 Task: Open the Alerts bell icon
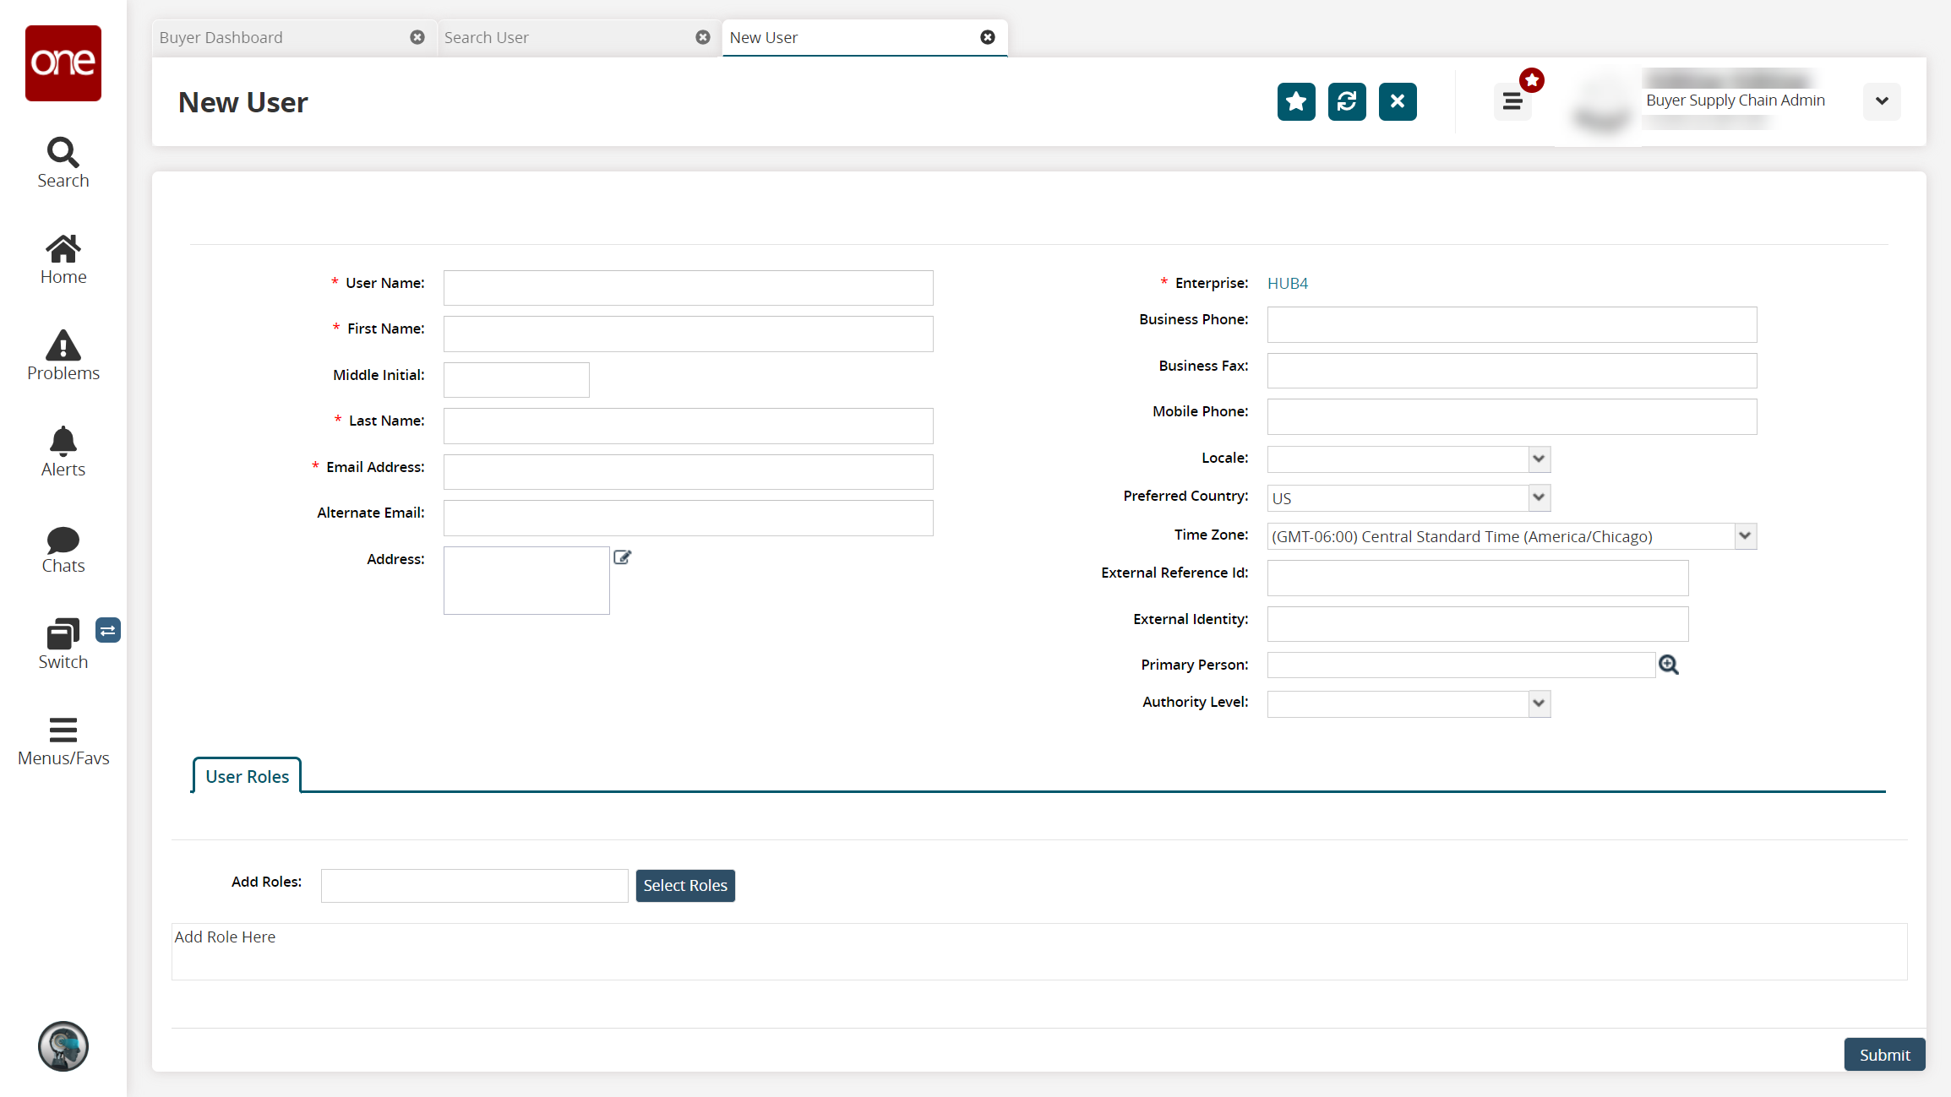point(63,452)
